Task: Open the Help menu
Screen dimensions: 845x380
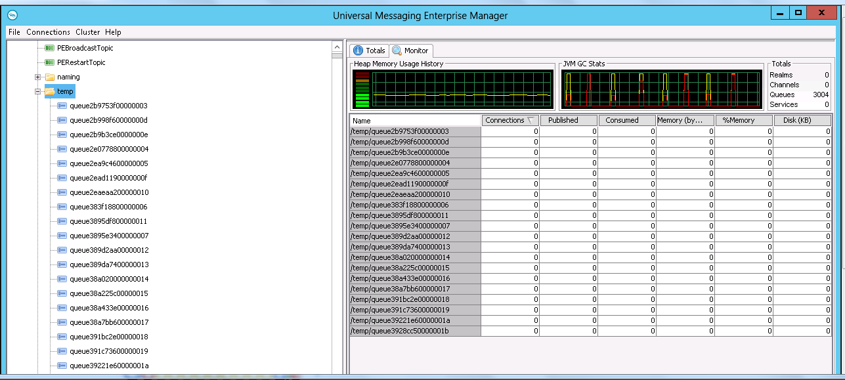Action: (113, 32)
